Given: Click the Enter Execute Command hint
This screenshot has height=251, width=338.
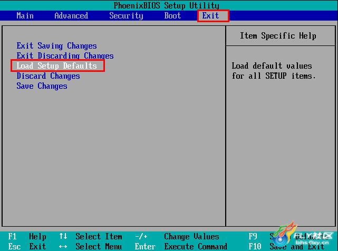Looking at the screenshot, I should [181, 246].
